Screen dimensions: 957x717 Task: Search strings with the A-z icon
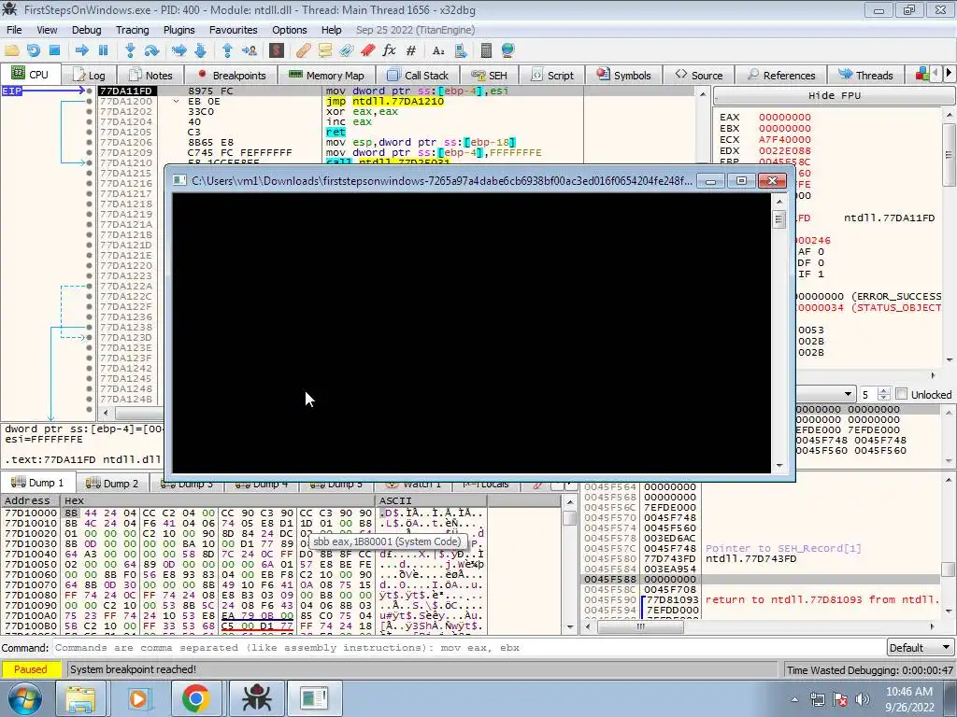pyautogui.click(x=438, y=50)
